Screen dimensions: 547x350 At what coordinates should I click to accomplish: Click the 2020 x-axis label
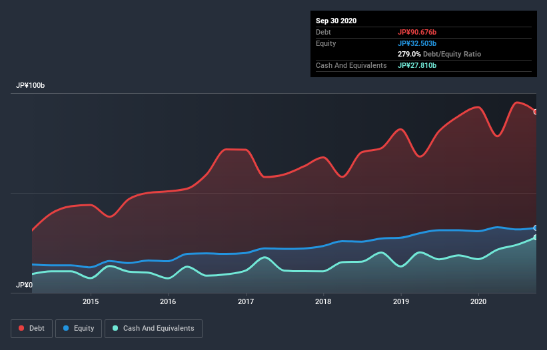[x=478, y=301]
